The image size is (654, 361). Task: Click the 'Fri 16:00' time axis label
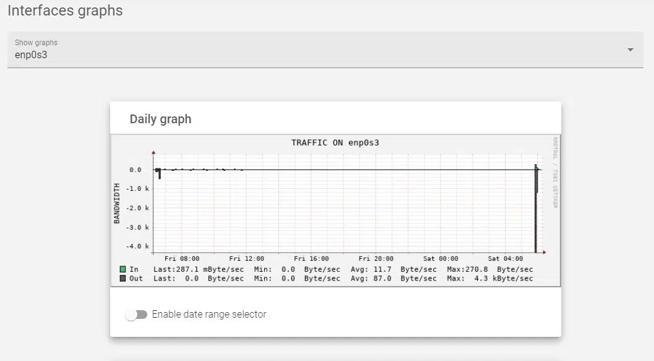[x=311, y=259]
